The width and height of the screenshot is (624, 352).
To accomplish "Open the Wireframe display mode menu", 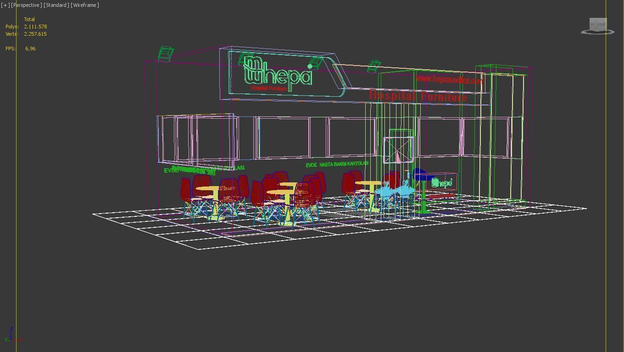I will [x=85, y=5].
